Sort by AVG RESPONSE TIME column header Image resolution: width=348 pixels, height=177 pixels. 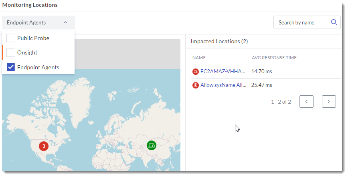[x=274, y=58]
